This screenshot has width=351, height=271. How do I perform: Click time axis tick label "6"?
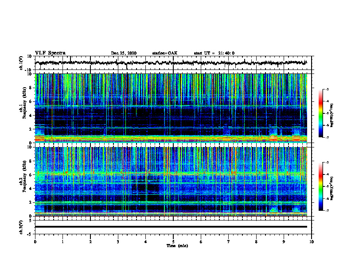[x=201, y=242]
